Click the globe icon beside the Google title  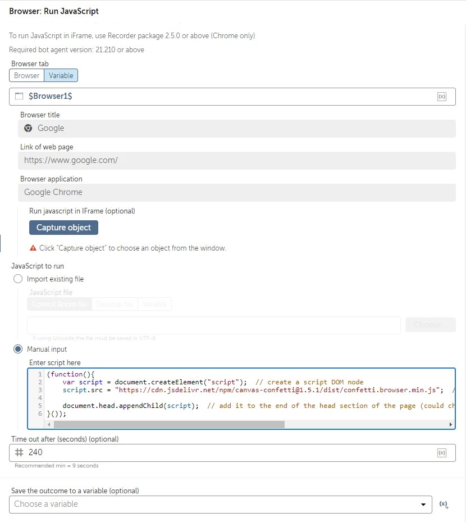(x=28, y=128)
